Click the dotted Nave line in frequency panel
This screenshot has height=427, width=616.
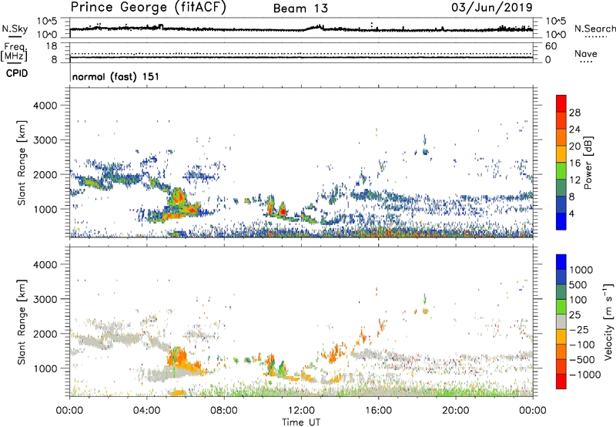(x=301, y=53)
